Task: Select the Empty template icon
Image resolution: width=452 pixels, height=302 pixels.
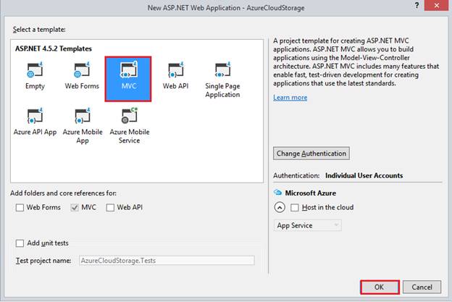Action: (35, 72)
